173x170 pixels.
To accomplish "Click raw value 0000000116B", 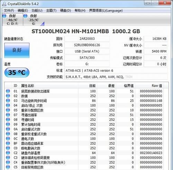I will coord(151,101).
